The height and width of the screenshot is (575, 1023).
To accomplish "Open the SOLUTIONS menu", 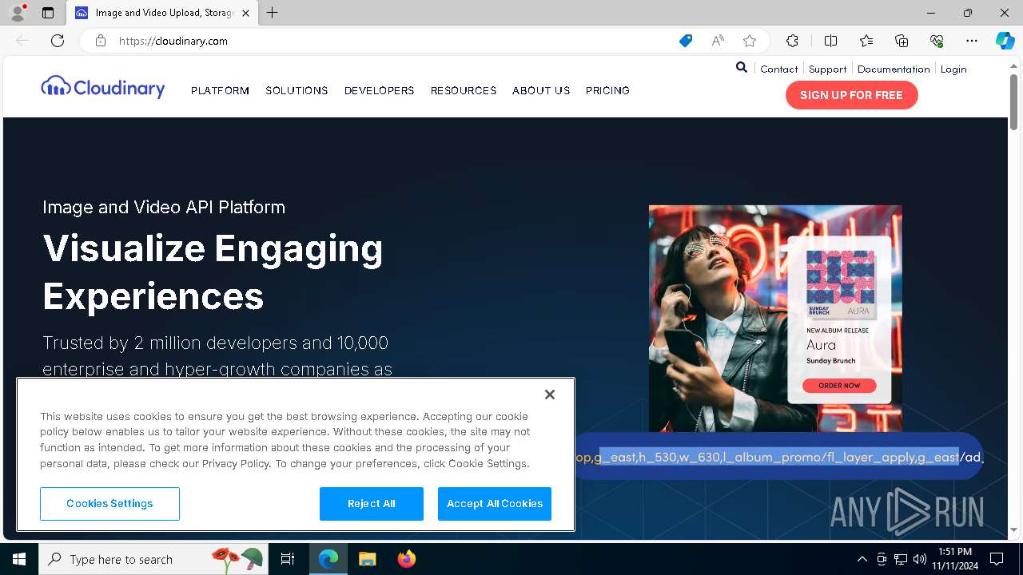I will (x=297, y=90).
